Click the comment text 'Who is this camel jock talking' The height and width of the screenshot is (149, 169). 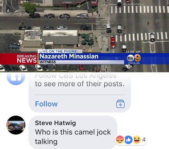pyautogui.click(x=73, y=137)
